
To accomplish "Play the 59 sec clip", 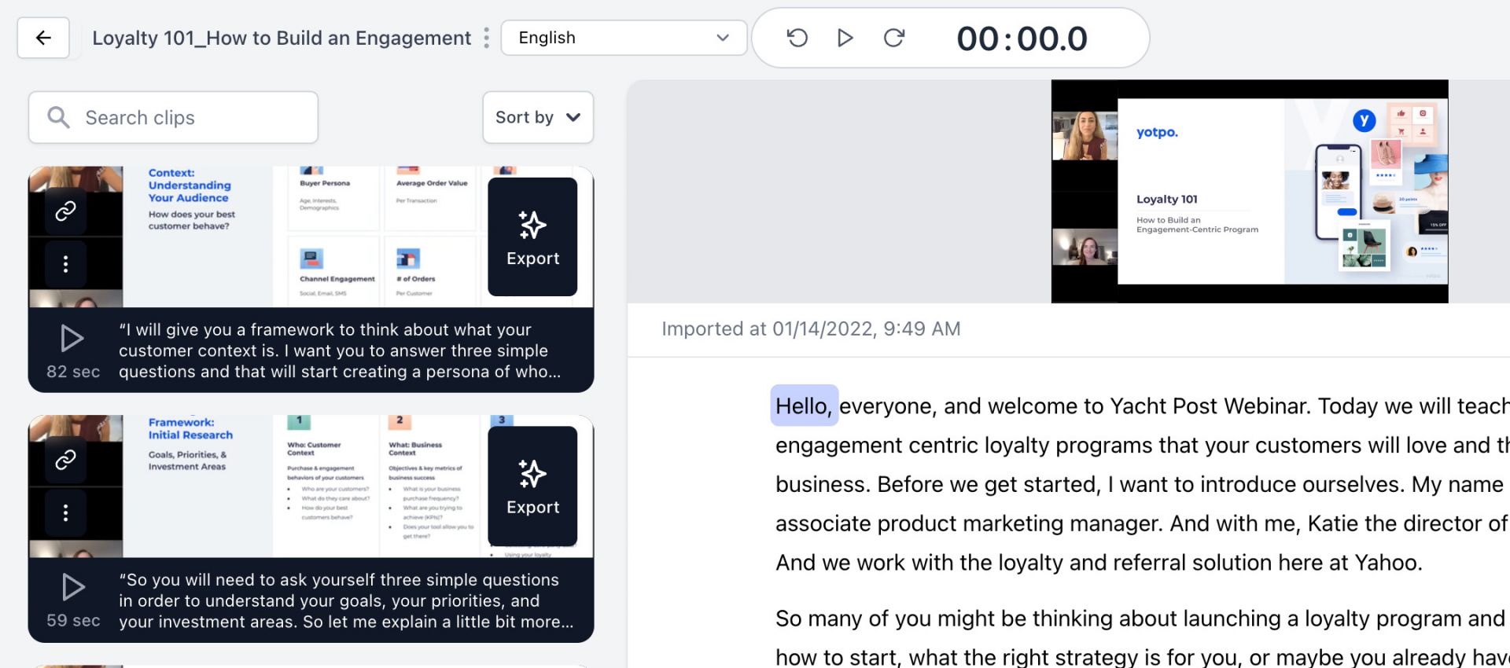I will (72, 587).
